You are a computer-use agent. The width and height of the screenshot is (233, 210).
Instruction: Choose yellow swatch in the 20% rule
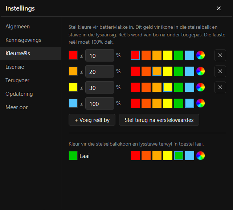168,71
